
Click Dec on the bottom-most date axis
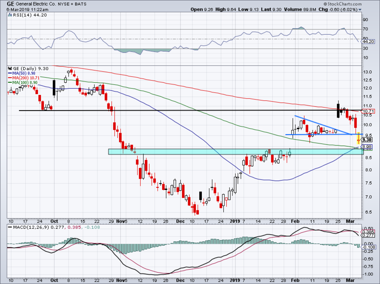(180, 280)
